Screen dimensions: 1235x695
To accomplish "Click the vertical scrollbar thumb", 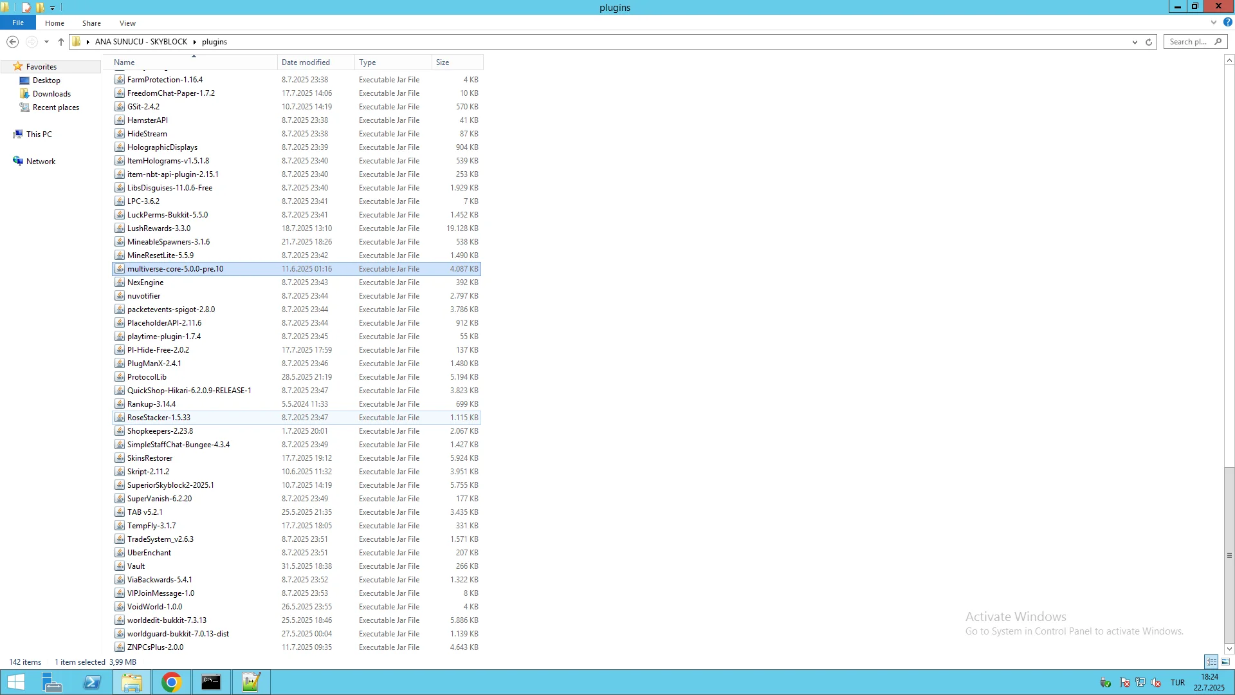I will point(1229,555).
